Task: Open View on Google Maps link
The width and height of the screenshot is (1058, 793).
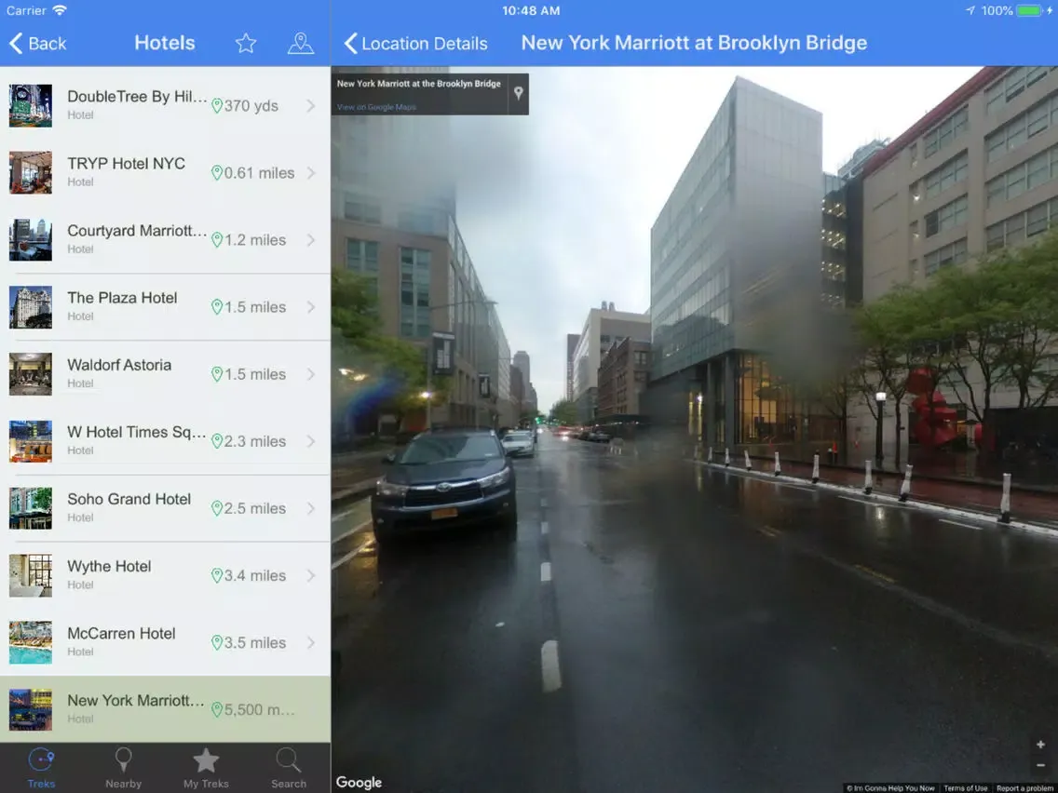Action: coord(376,106)
